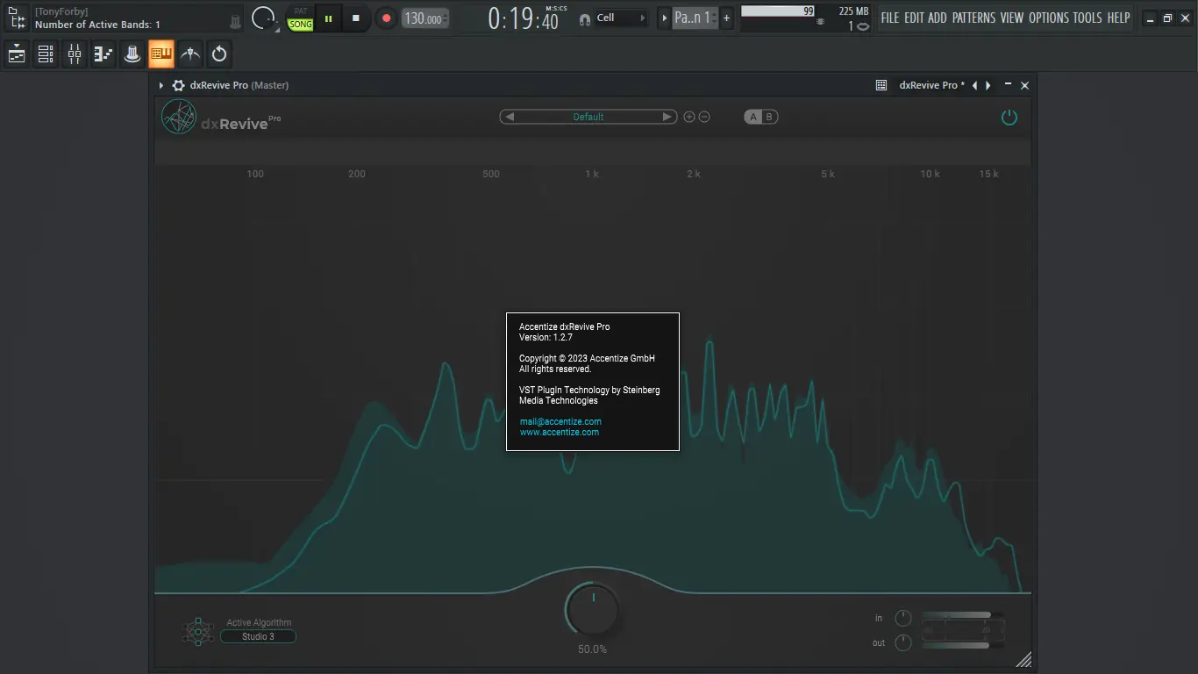Open the plugin picker knob icon

click(x=132, y=54)
